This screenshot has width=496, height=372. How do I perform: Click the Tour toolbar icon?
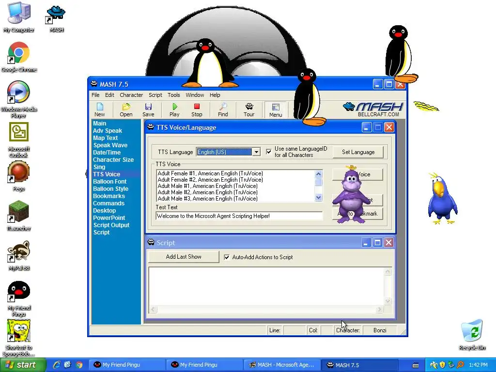coord(249,110)
